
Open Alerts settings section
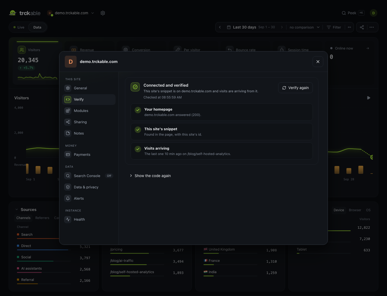(89, 199)
